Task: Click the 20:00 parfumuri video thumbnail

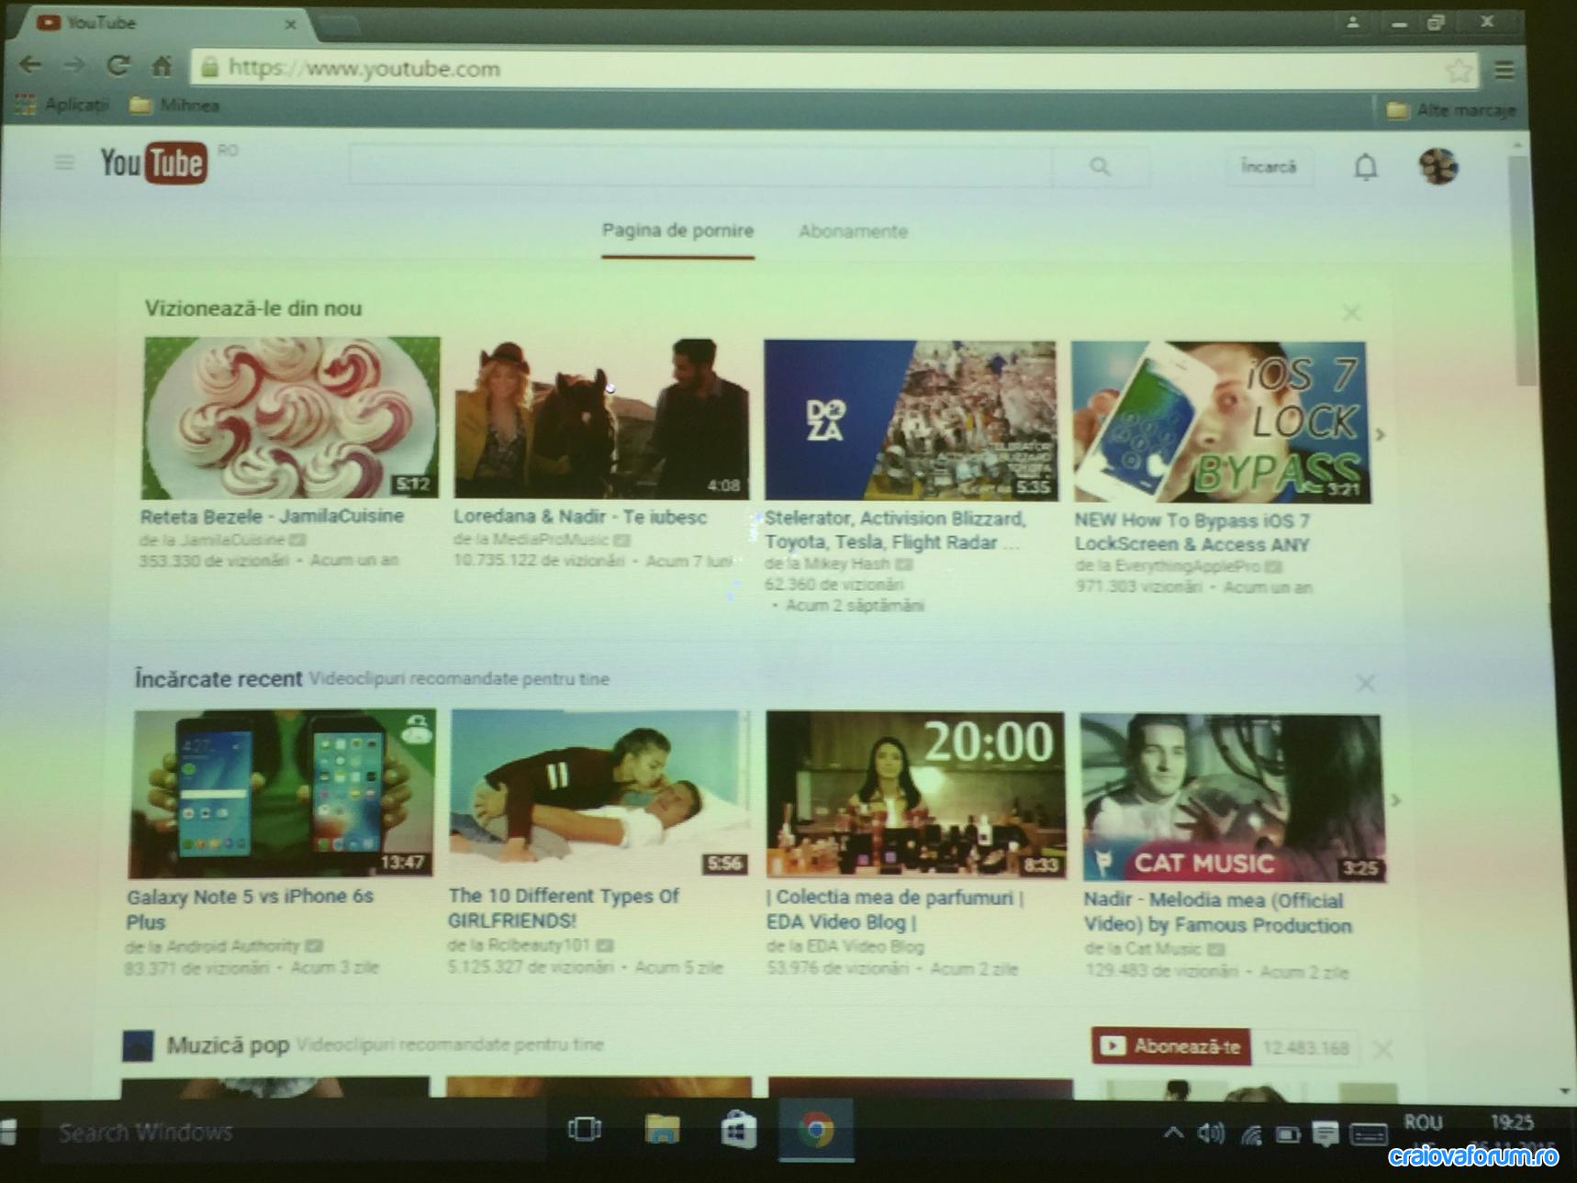Action: [x=915, y=795]
